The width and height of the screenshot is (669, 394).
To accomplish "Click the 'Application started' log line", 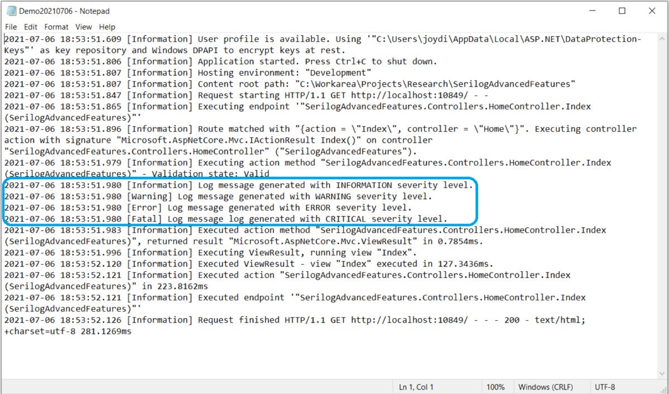I will [220, 61].
